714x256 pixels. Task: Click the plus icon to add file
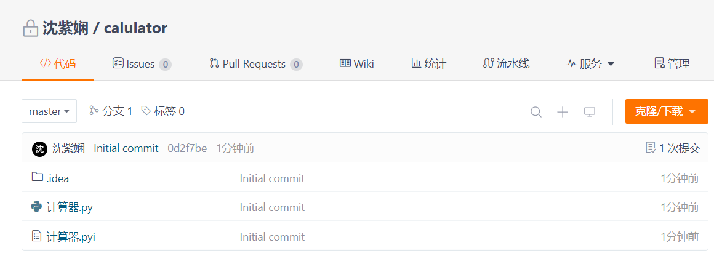click(x=563, y=111)
